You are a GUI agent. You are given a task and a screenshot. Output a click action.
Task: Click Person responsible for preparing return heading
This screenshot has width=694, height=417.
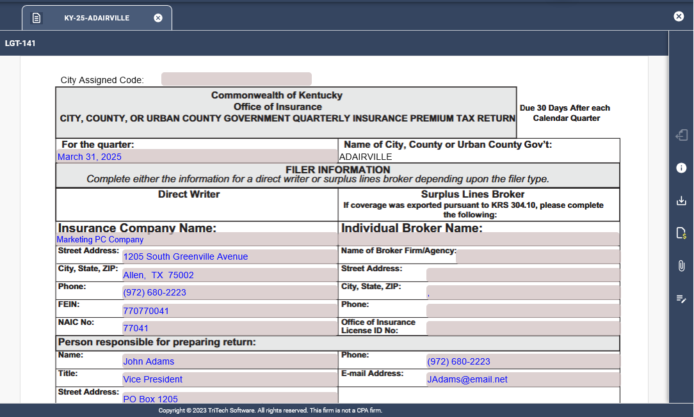[157, 342]
